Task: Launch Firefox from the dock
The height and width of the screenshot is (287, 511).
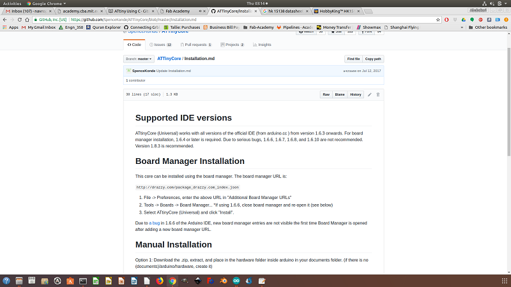Action: (x=160, y=281)
